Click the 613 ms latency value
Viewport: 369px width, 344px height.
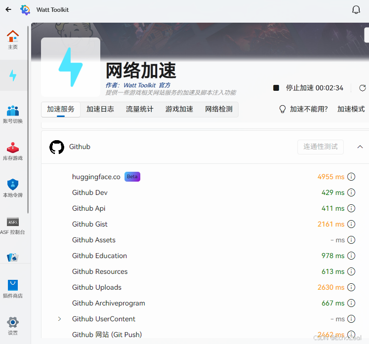(x=333, y=271)
